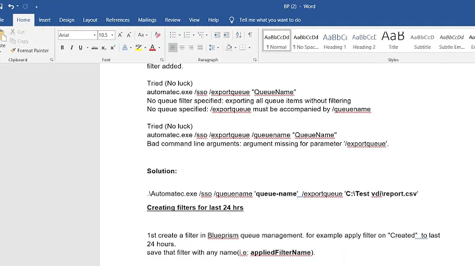Open Customize Quick Access Toolbar dropdown
The image size is (475, 266).
36,7
